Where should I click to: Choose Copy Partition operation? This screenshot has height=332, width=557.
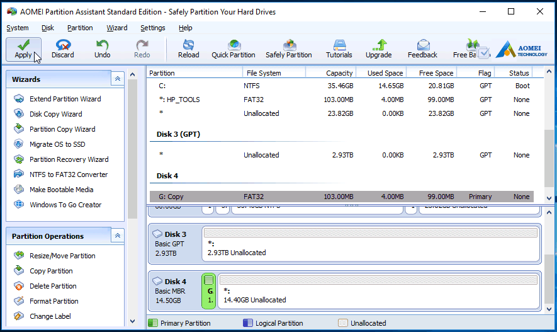pos(51,271)
